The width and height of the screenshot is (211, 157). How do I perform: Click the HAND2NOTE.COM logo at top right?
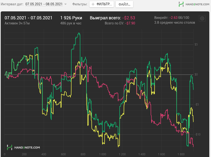(194, 4)
